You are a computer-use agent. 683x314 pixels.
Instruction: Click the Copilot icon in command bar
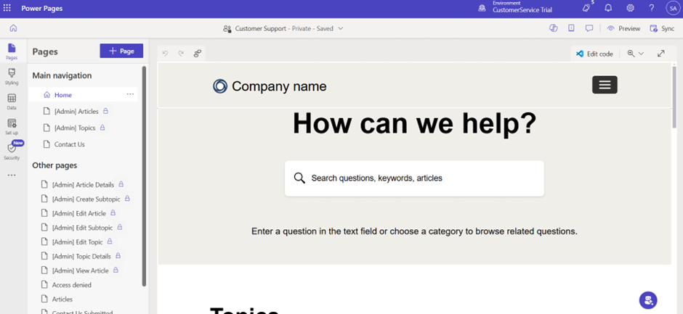pos(553,28)
